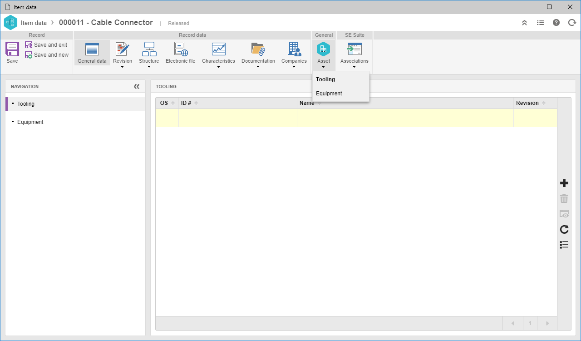
Task: Expand the Revision dropdown arrow
Action: pyautogui.click(x=123, y=67)
